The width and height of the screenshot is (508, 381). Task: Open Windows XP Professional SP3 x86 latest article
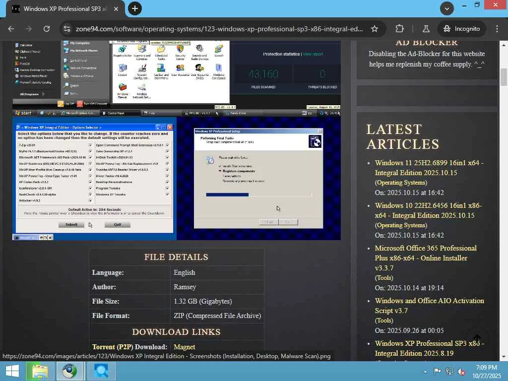(x=429, y=348)
